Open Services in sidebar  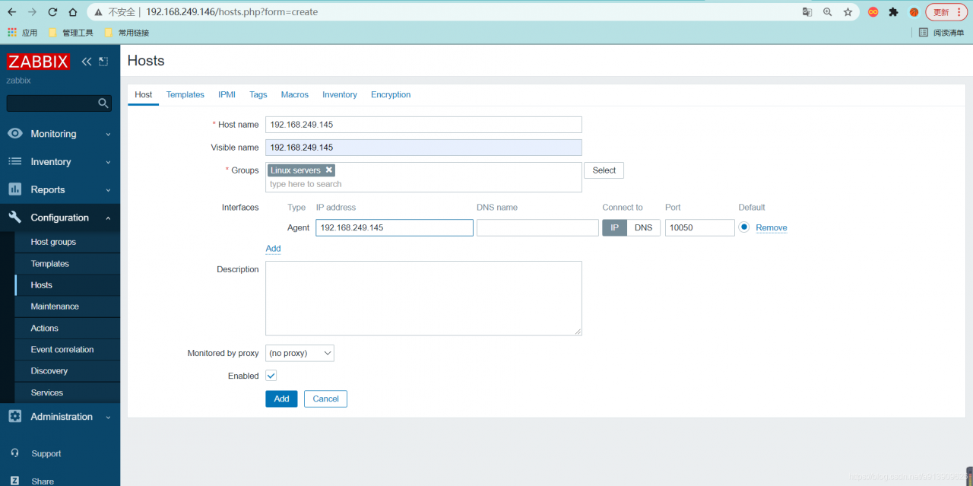(67, 393)
